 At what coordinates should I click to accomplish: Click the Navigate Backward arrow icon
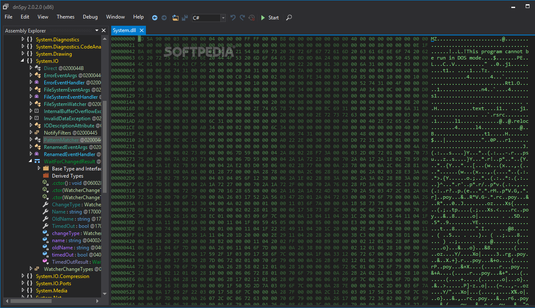point(155,18)
